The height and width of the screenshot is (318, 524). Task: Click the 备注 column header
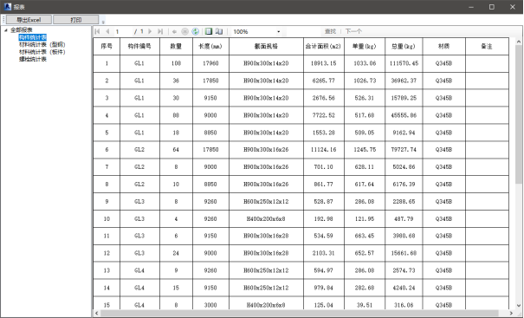(487, 46)
